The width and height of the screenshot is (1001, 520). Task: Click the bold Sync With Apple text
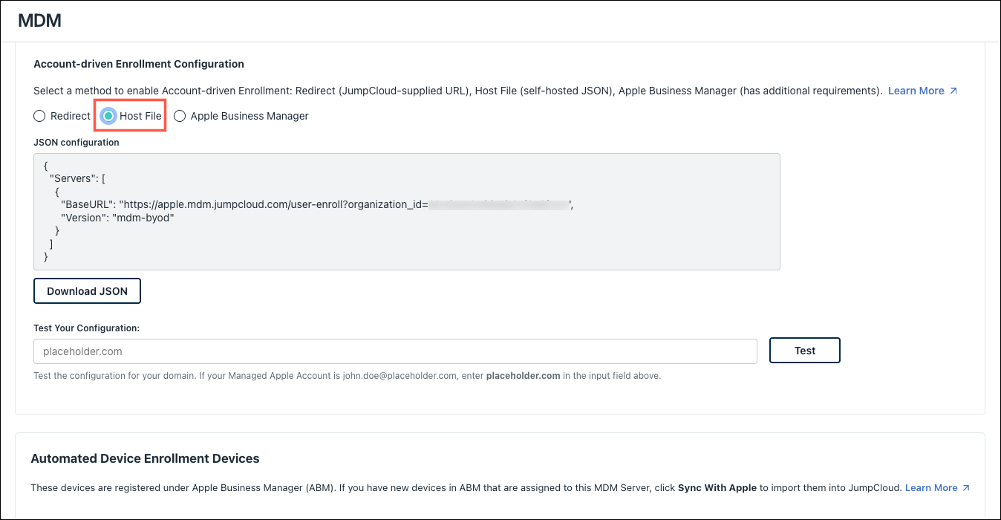717,488
